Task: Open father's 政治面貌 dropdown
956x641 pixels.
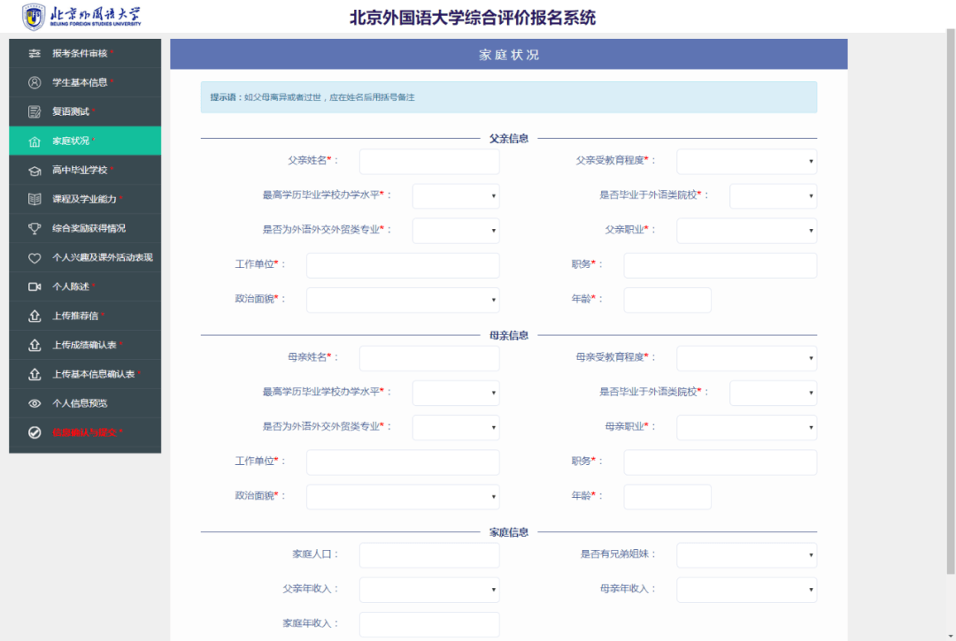Action: tap(403, 300)
